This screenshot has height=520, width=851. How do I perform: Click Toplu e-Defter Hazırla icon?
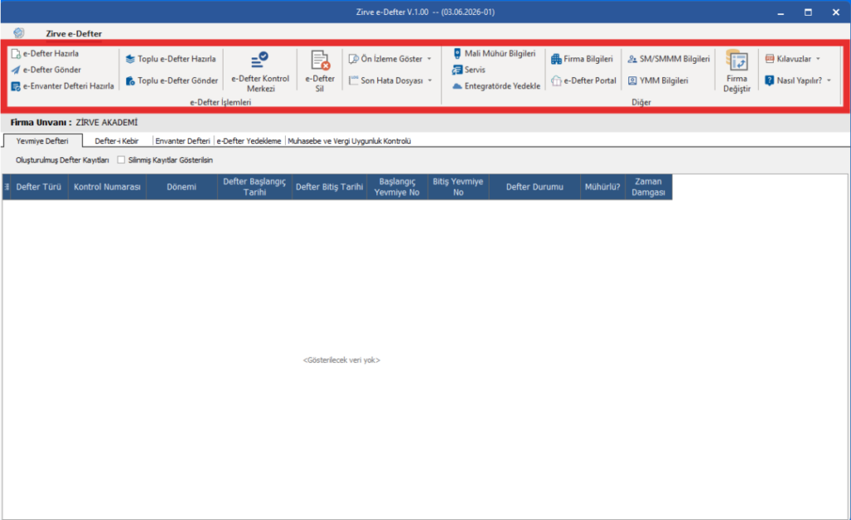(x=130, y=59)
